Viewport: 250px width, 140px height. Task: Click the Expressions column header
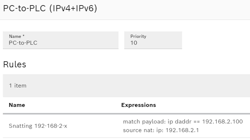tap(138, 105)
